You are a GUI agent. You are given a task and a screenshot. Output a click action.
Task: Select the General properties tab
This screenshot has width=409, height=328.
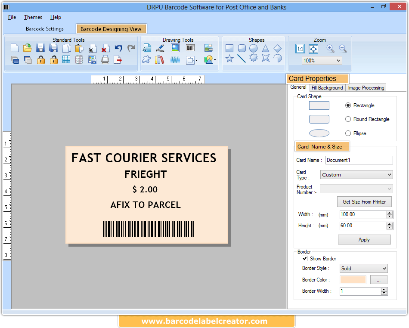point(298,87)
